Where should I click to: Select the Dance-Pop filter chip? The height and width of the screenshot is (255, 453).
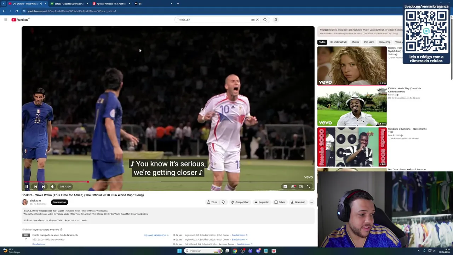pos(385,42)
